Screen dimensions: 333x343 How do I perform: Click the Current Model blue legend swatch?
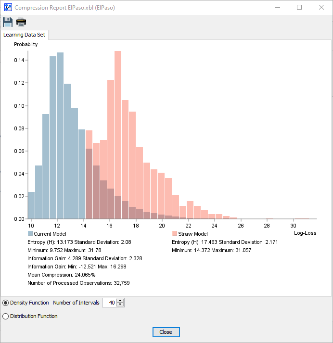30,233
